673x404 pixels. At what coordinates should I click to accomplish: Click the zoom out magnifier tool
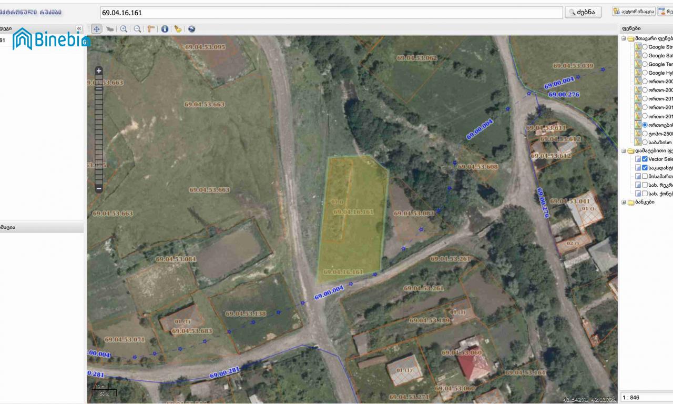[x=137, y=29]
